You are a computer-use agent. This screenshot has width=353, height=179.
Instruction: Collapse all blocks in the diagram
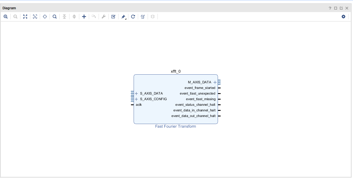coord(64,17)
